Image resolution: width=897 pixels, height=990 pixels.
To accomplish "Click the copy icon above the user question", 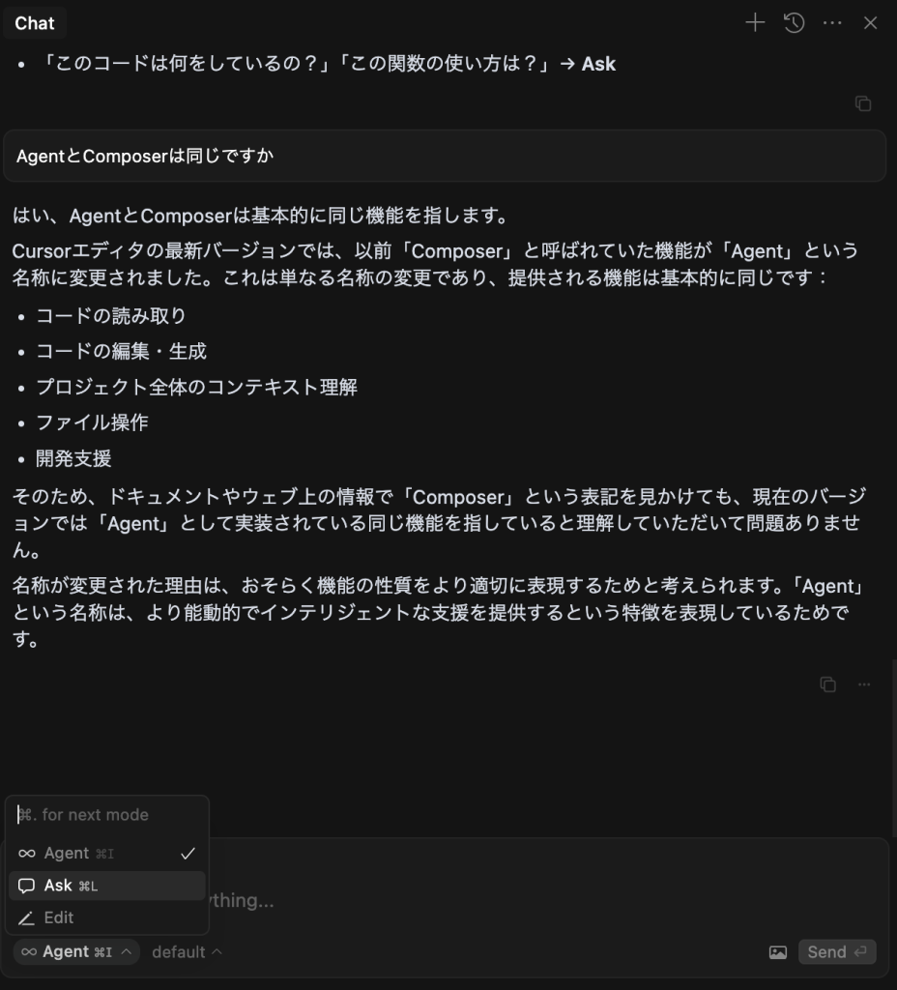I will (863, 103).
